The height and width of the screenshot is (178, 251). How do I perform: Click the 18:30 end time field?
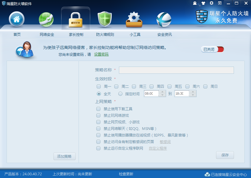coord(182,93)
